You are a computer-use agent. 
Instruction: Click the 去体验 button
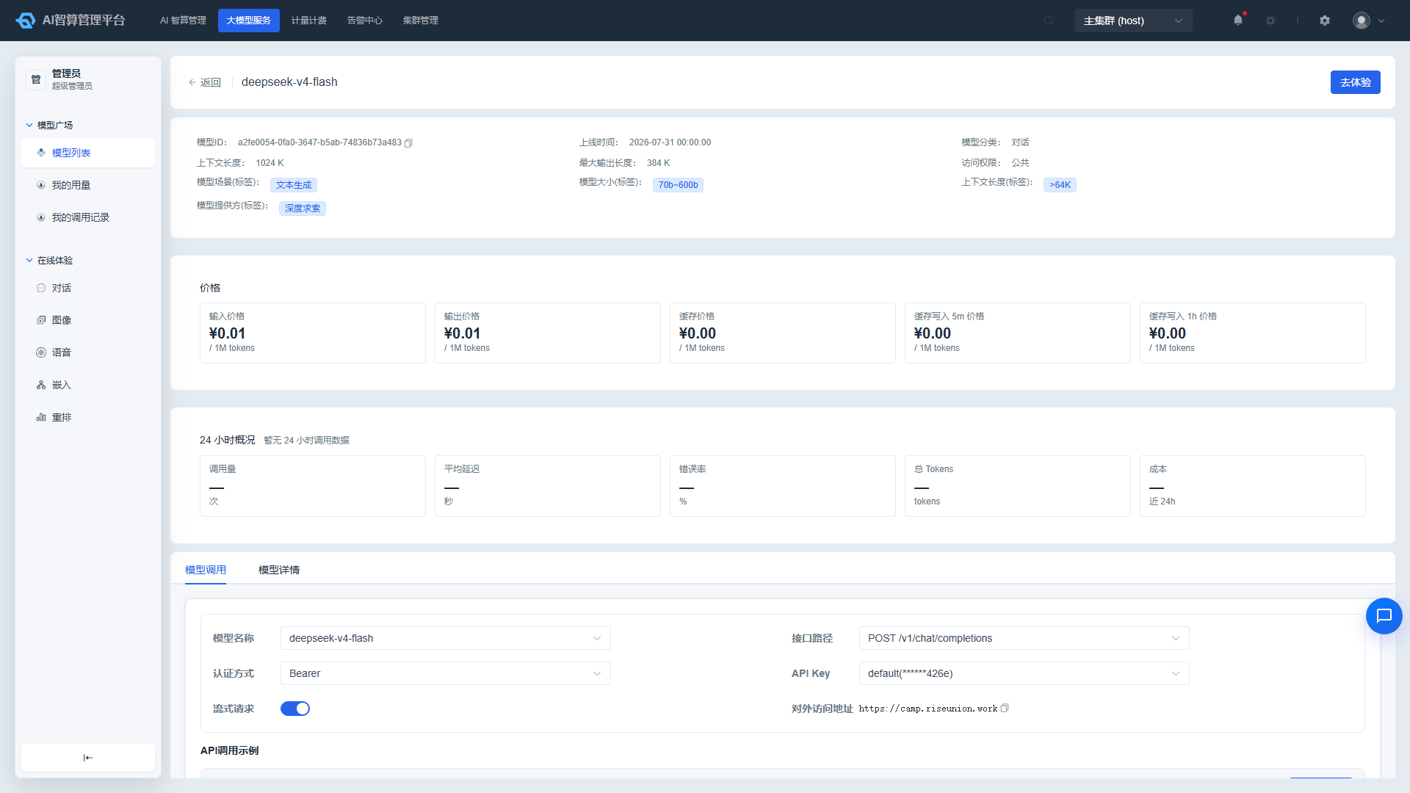pyautogui.click(x=1356, y=82)
